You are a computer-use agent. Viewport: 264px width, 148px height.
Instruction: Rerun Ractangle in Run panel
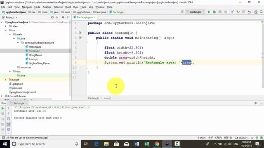[3, 109]
